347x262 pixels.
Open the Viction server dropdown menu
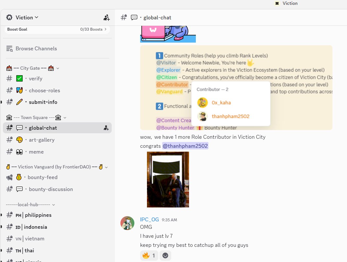point(27,17)
